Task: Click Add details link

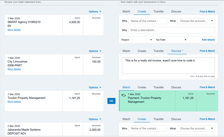Action: click(x=208, y=40)
